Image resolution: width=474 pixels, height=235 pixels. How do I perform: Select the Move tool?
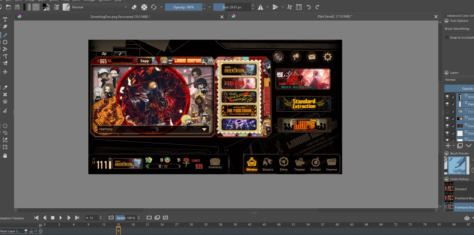(5, 72)
